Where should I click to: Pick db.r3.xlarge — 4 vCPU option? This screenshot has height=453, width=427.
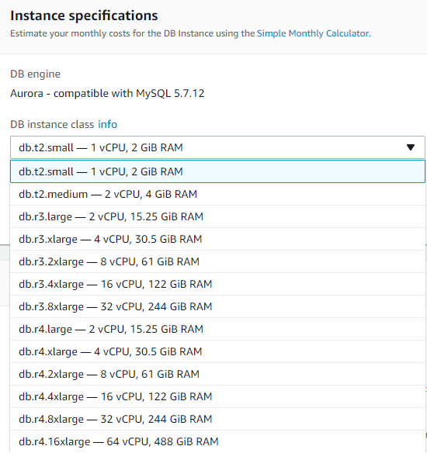point(217,239)
